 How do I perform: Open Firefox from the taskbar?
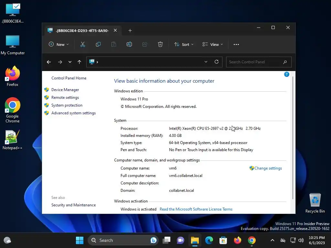click(x=238, y=240)
